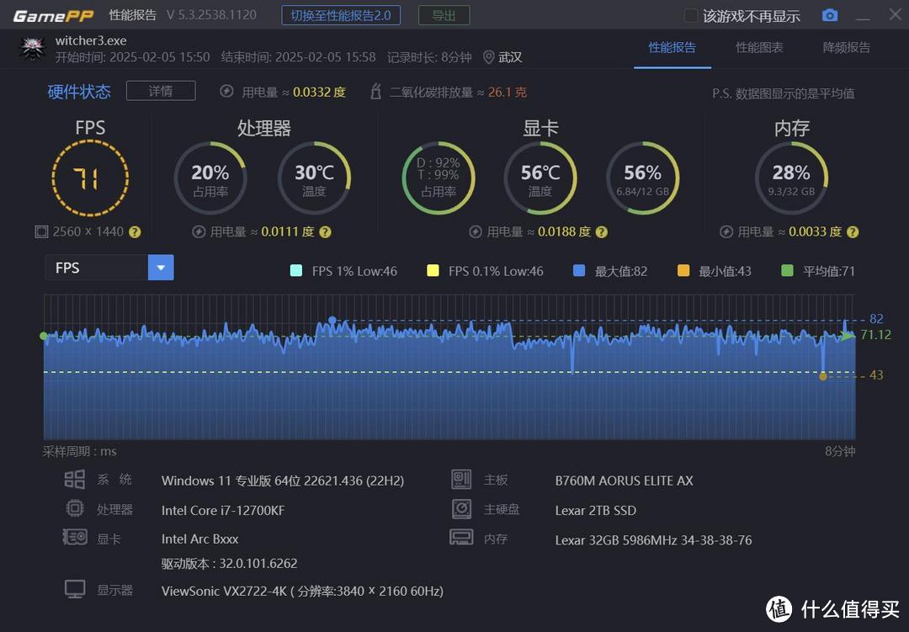This screenshot has width=909, height=632.
Task: Click the witcher3.exe process name
Action: (91, 40)
